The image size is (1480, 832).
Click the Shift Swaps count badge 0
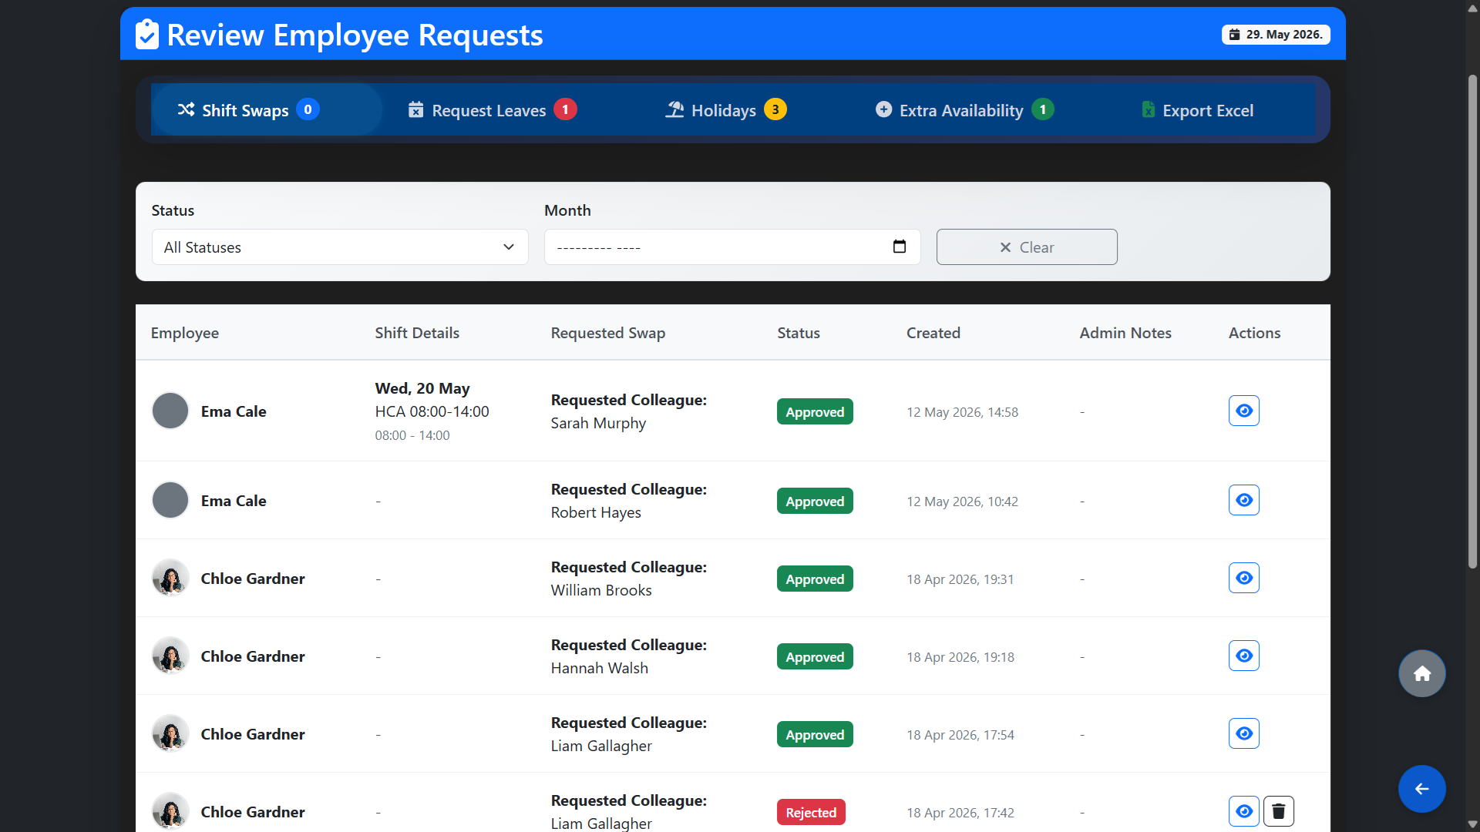[308, 109]
